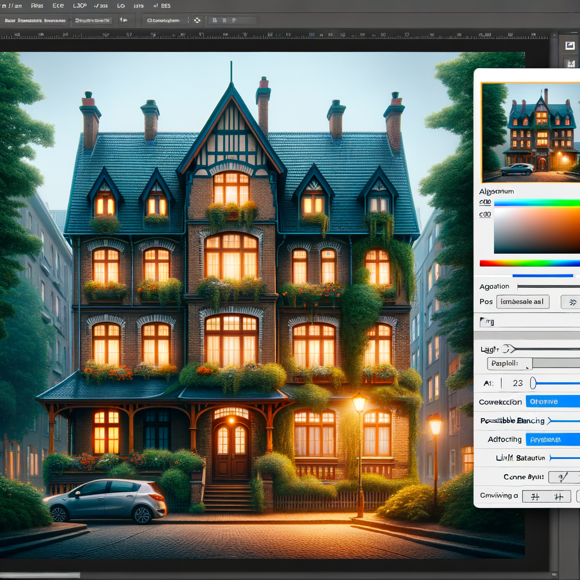Click the image panel icon at top right
The height and width of the screenshot is (580, 580).
tap(569, 45)
